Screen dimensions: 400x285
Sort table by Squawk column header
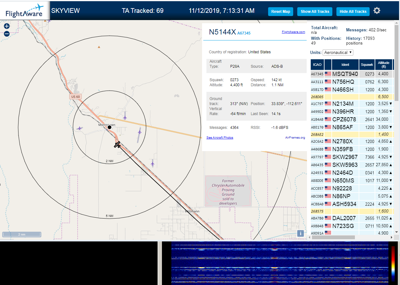tap(367, 65)
